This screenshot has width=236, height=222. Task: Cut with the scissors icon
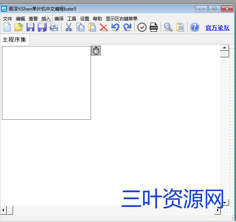[69, 27]
